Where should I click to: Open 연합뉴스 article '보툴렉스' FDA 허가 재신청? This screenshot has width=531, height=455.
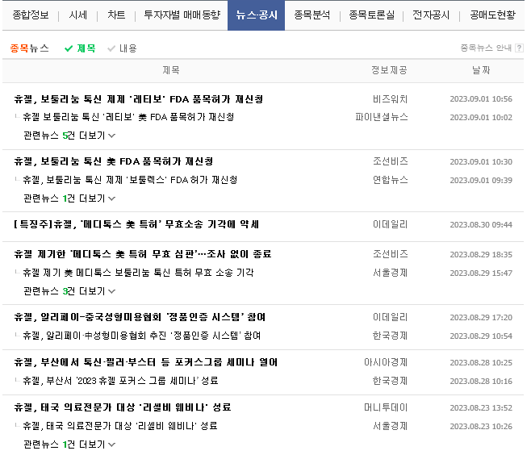pos(130,180)
